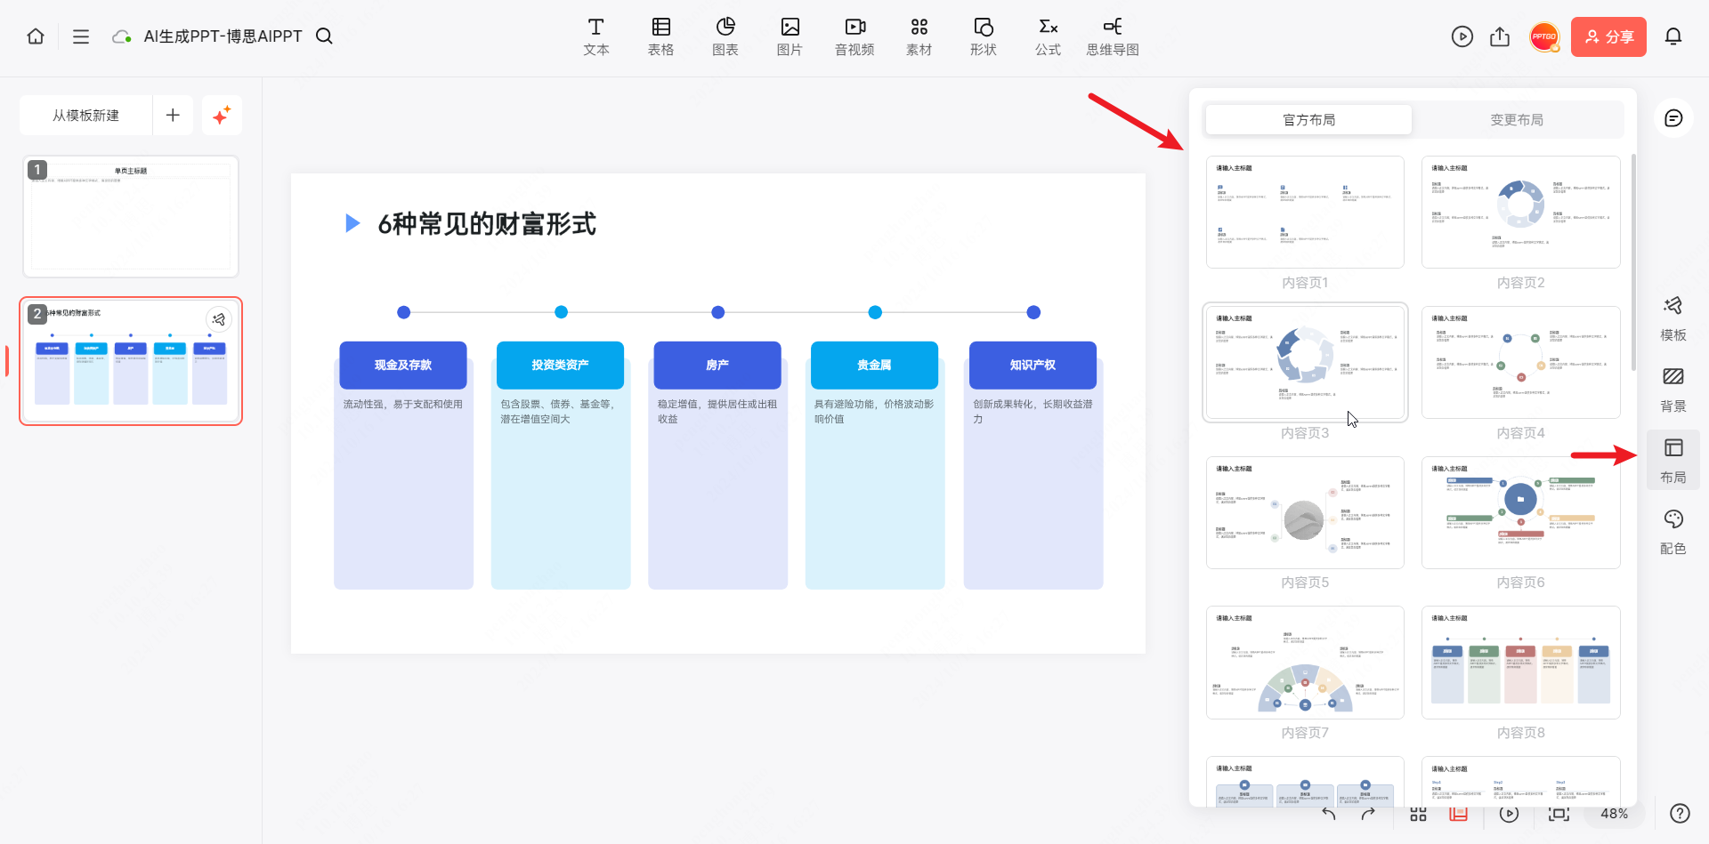Click the fit-to-screen icon
This screenshot has width=1709, height=844.
1559,814
